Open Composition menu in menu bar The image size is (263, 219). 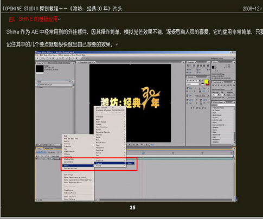[48, 55]
